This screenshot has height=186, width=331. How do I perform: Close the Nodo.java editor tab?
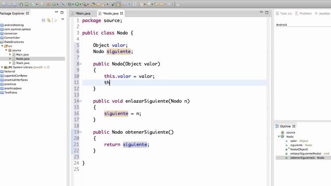[x=122, y=13]
